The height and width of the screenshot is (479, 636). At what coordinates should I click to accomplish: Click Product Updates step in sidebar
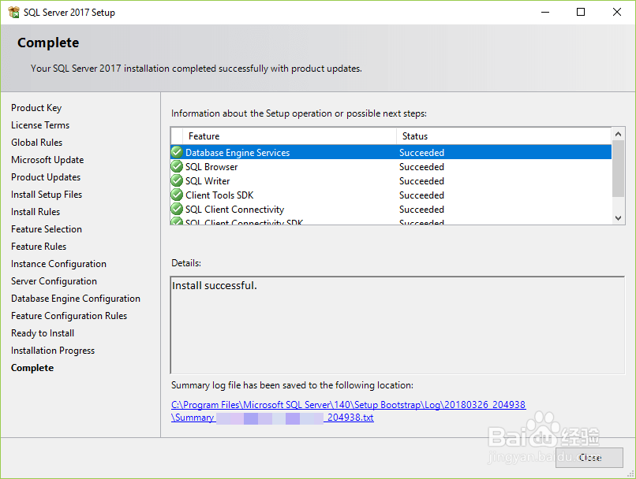tap(46, 177)
